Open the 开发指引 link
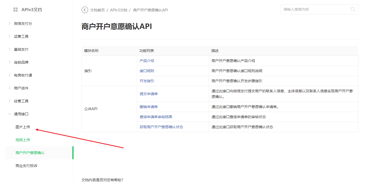The image size is (367, 182). (147, 81)
